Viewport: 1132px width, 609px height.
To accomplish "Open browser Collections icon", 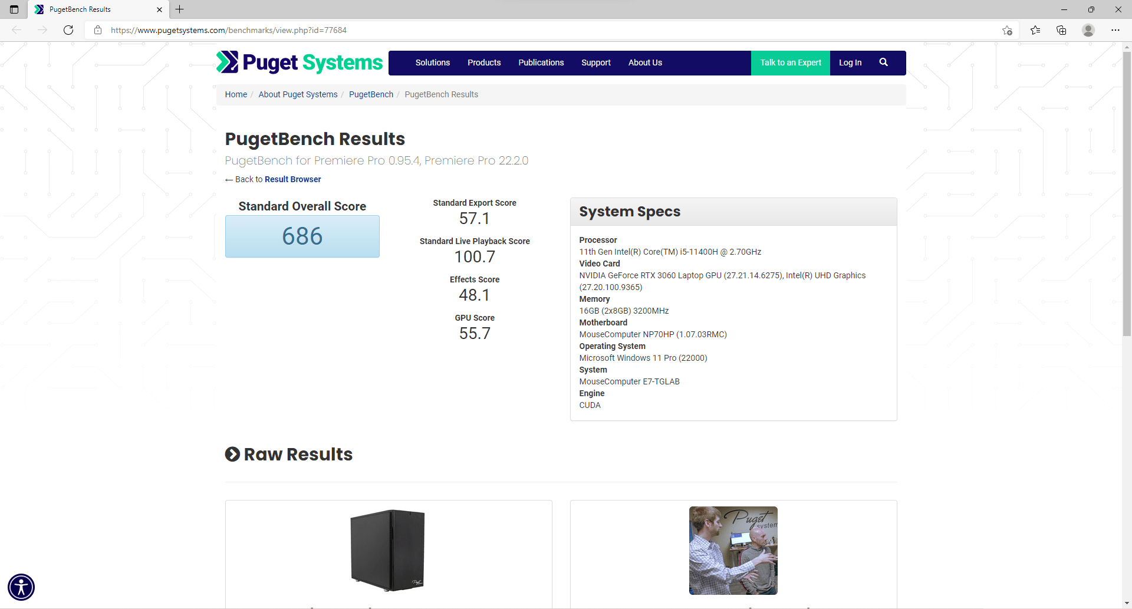I will 1061,30.
